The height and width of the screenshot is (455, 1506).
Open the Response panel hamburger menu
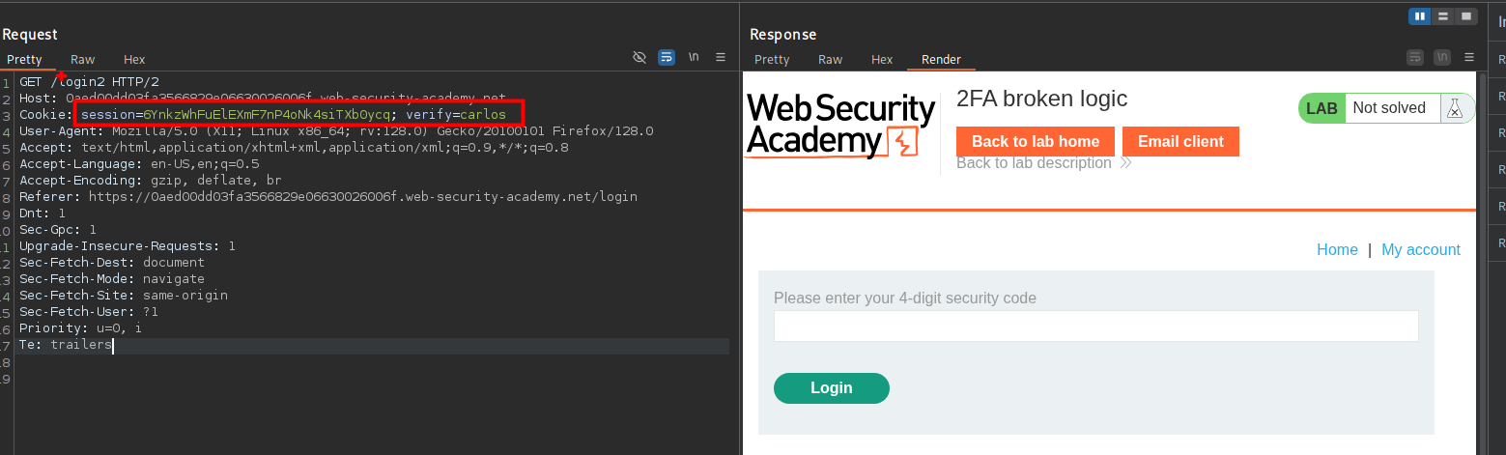pyautogui.click(x=1469, y=58)
